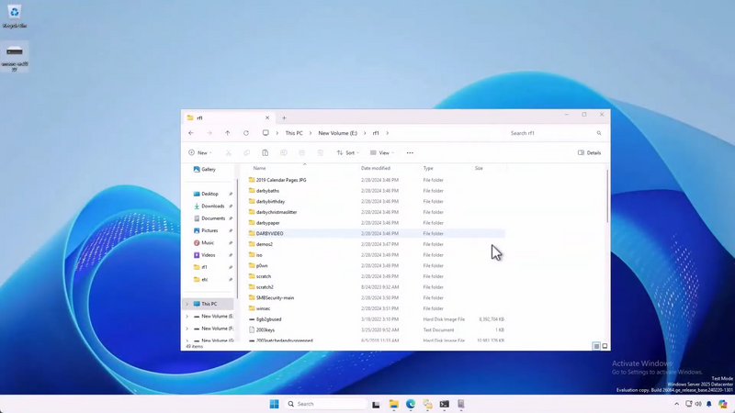Open Terminal from the taskbar
This screenshot has height=413, width=735.
445,404
